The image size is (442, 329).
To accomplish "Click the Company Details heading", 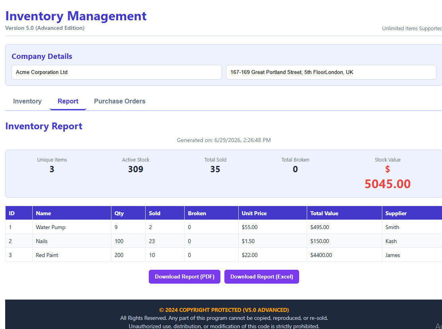I will [x=42, y=56].
